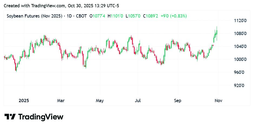Click the TradingView logo icon
Viewport: 254px width, 128px height.
[10, 117]
